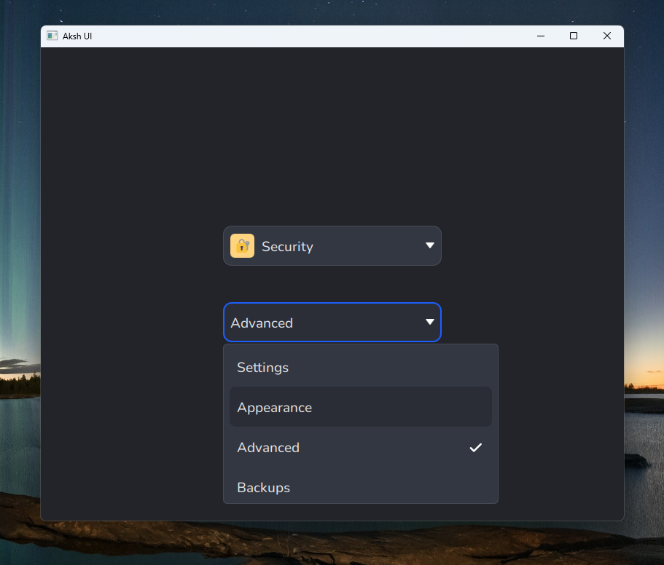This screenshot has height=565, width=664.
Task: Click the empty dark area left of the dropdown list
Action: click(x=131, y=423)
